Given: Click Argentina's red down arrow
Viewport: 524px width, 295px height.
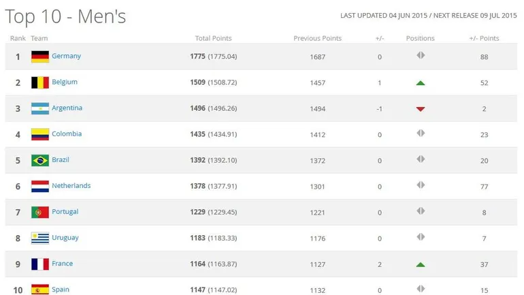Looking at the screenshot, I should [421, 109].
